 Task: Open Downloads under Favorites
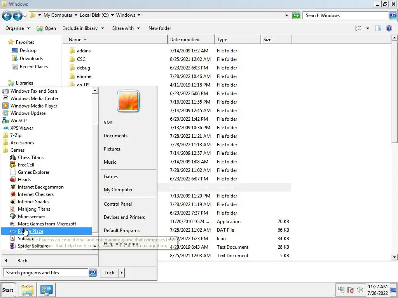pyautogui.click(x=31, y=58)
